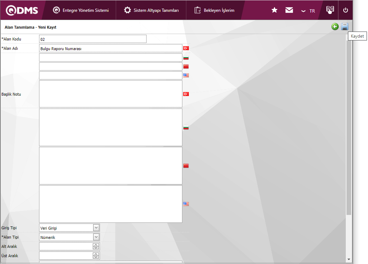
Task: Click the Başlık Notu Bulgarian text area
Action: pos(110,128)
